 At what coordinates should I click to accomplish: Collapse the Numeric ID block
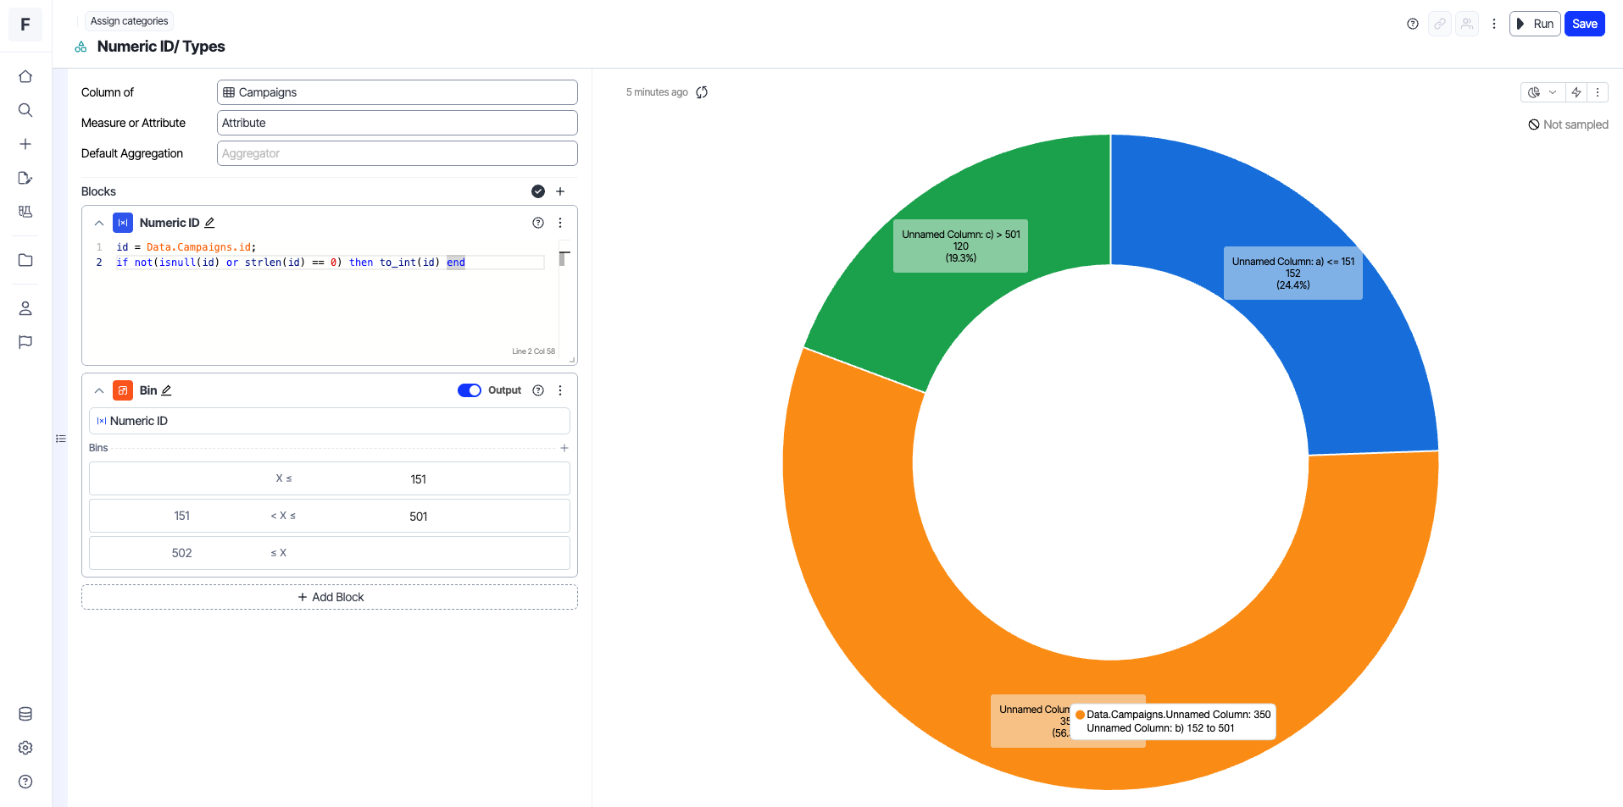tap(99, 223)
